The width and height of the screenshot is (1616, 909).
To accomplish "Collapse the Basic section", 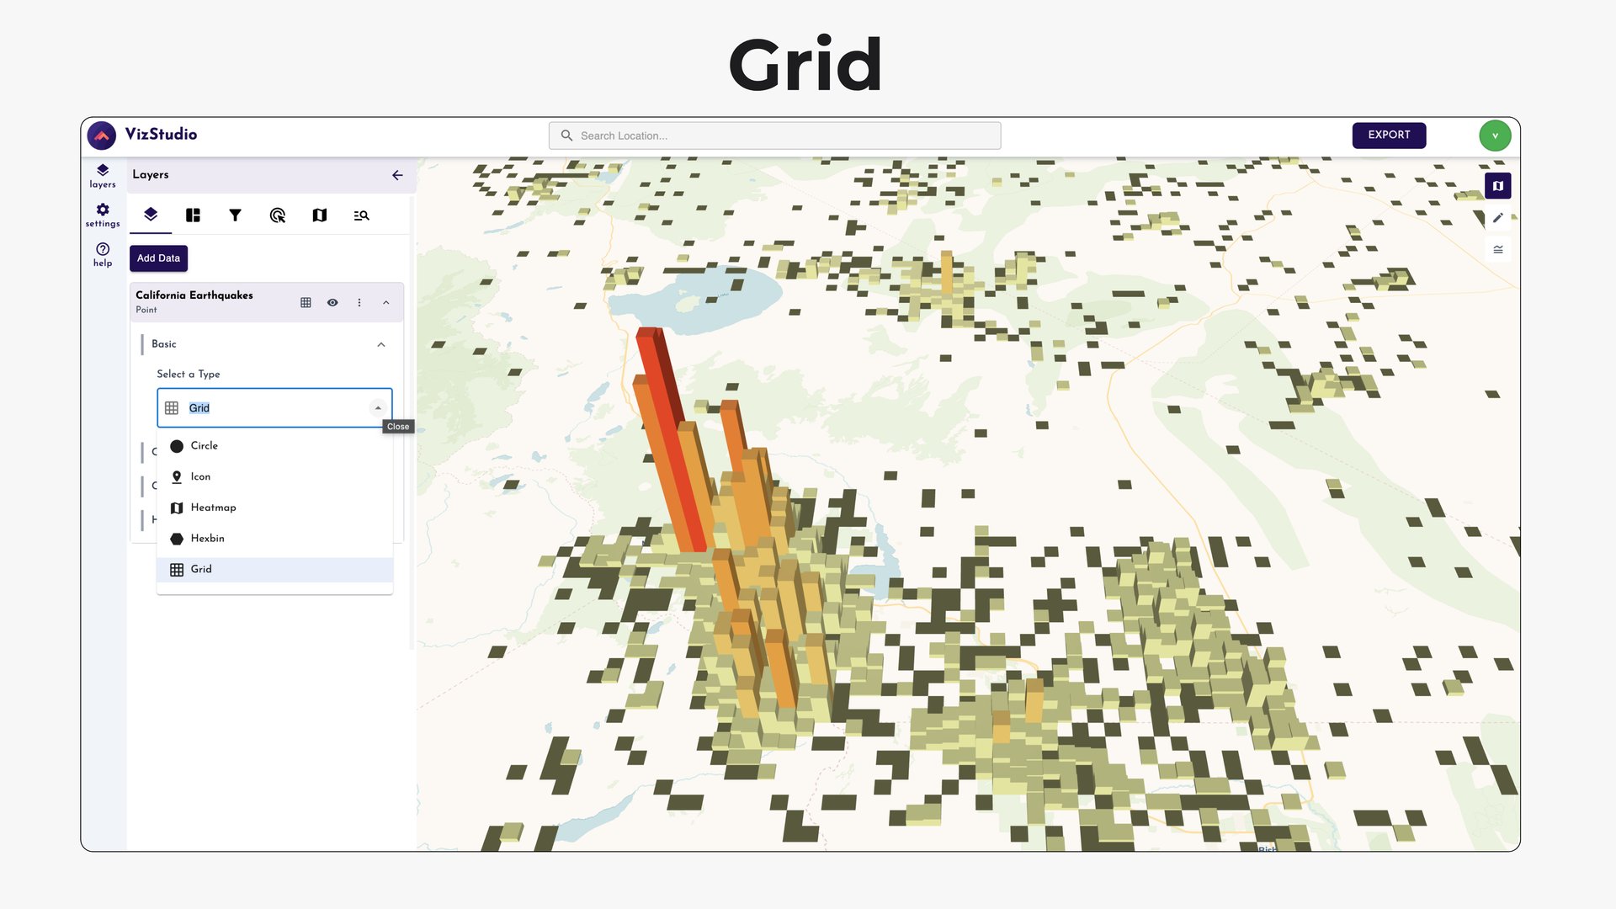I will click(x=381, y=343).
